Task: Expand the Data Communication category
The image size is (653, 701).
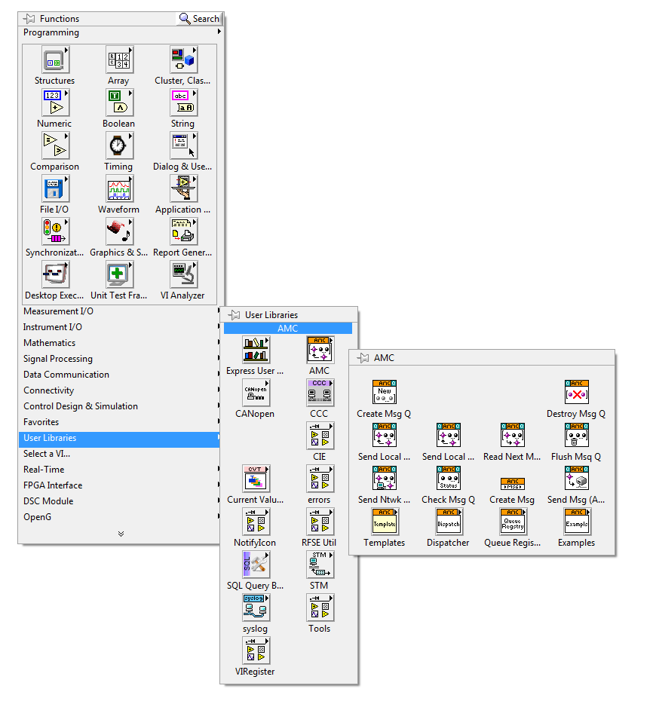Action: coord(121,374)
